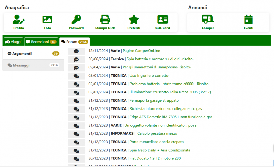Select the Forum tab
Image resolution: width=274 pixels, height=167 pixels.
click(x=74, y=42)
